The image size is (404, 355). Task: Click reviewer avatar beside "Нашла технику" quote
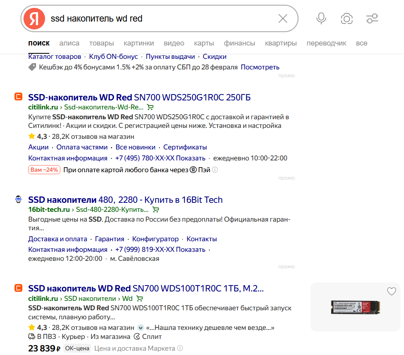tap(140, 328)
